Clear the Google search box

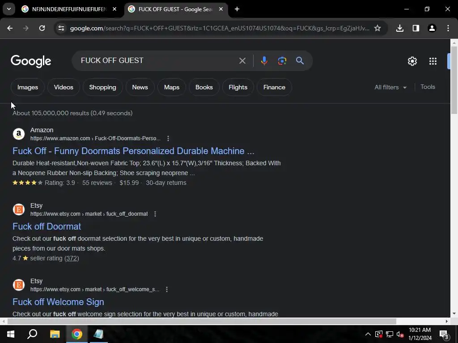(242, 61)
